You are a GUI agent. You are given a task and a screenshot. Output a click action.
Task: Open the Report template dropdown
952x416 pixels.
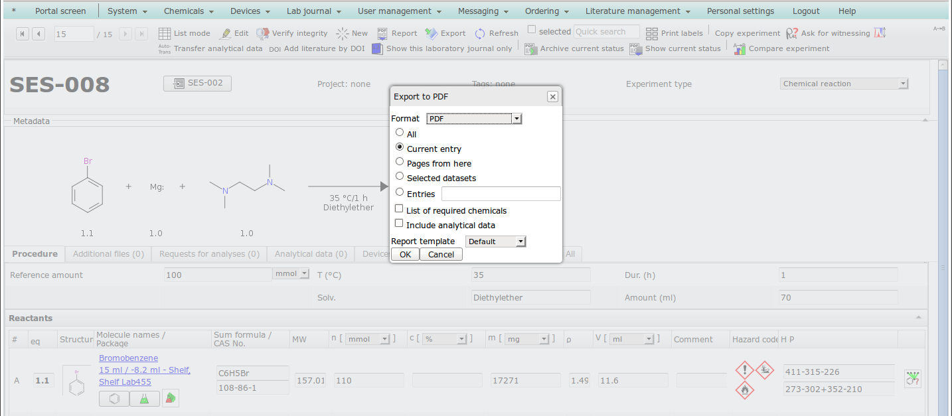point(495,242)
